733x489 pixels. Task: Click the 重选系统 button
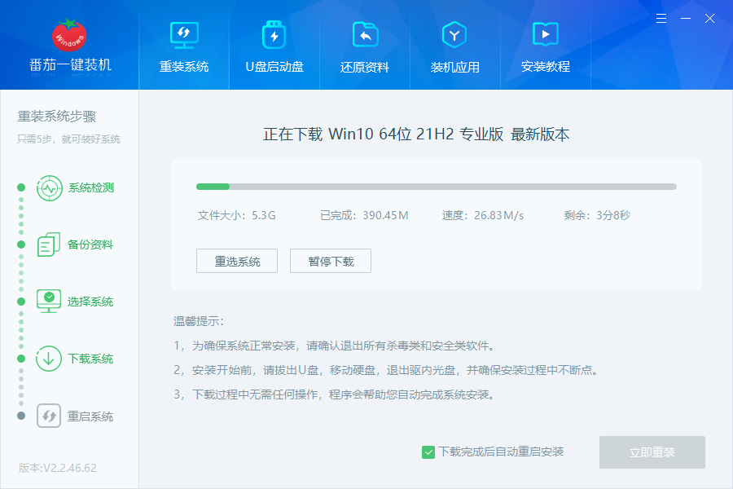(237, 261)
